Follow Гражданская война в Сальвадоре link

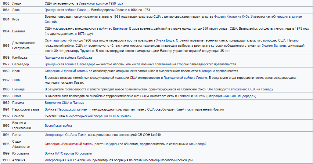(x=70, y=64)
